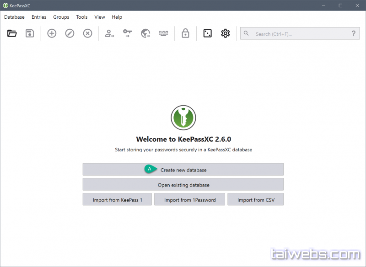Viewport: 366px width, 267px height.
Task: Open the Groups menu
Action: pos(61,17)
